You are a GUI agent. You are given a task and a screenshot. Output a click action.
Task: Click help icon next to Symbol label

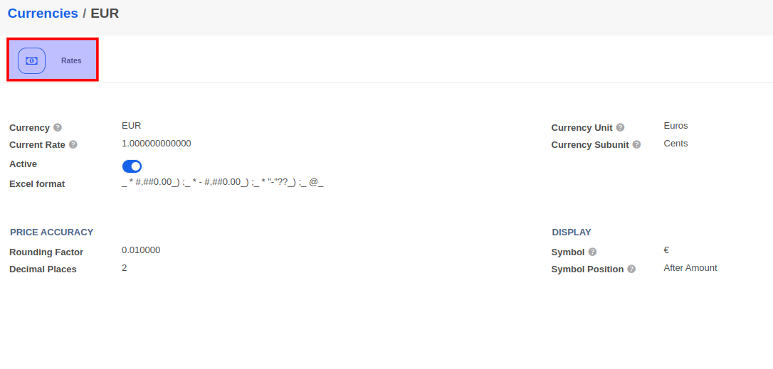pos(592,252)
